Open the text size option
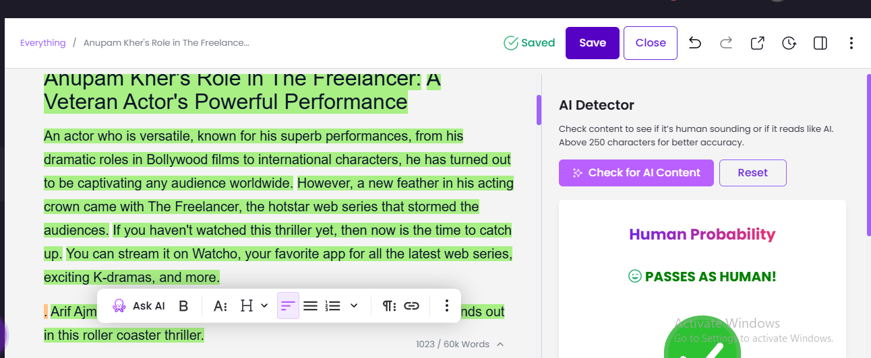Screen dimensions: 871x358 (x=220, y=306)
